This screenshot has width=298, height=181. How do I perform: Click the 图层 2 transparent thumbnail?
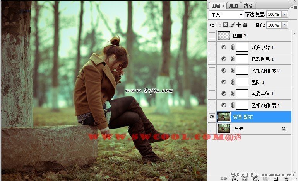(224, 36)
